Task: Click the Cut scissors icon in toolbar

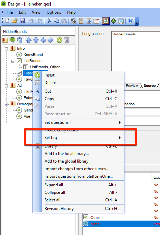Action: point(49,21)
